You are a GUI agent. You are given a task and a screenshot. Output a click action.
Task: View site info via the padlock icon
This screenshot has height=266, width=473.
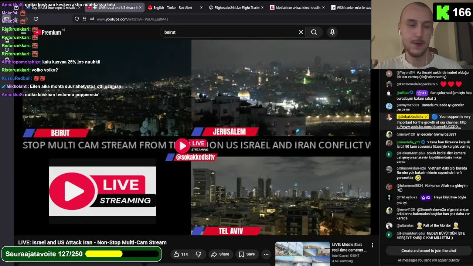pos(84,19)
